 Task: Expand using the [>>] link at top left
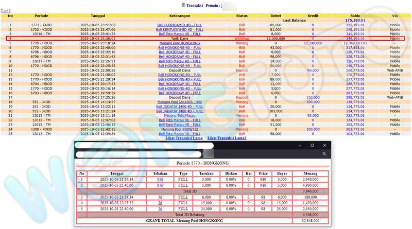6,10
